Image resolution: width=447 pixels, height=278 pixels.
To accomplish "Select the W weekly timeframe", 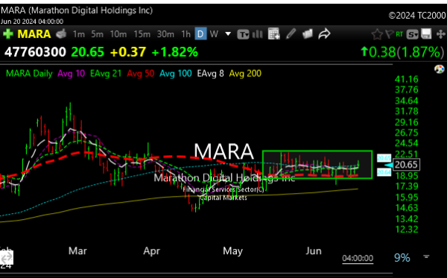I will pyautogui.click(x=214, y=34).
